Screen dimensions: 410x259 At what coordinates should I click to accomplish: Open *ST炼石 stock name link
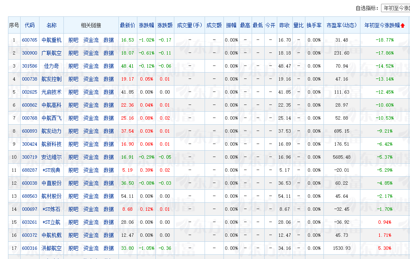click(x=52, y=209)
